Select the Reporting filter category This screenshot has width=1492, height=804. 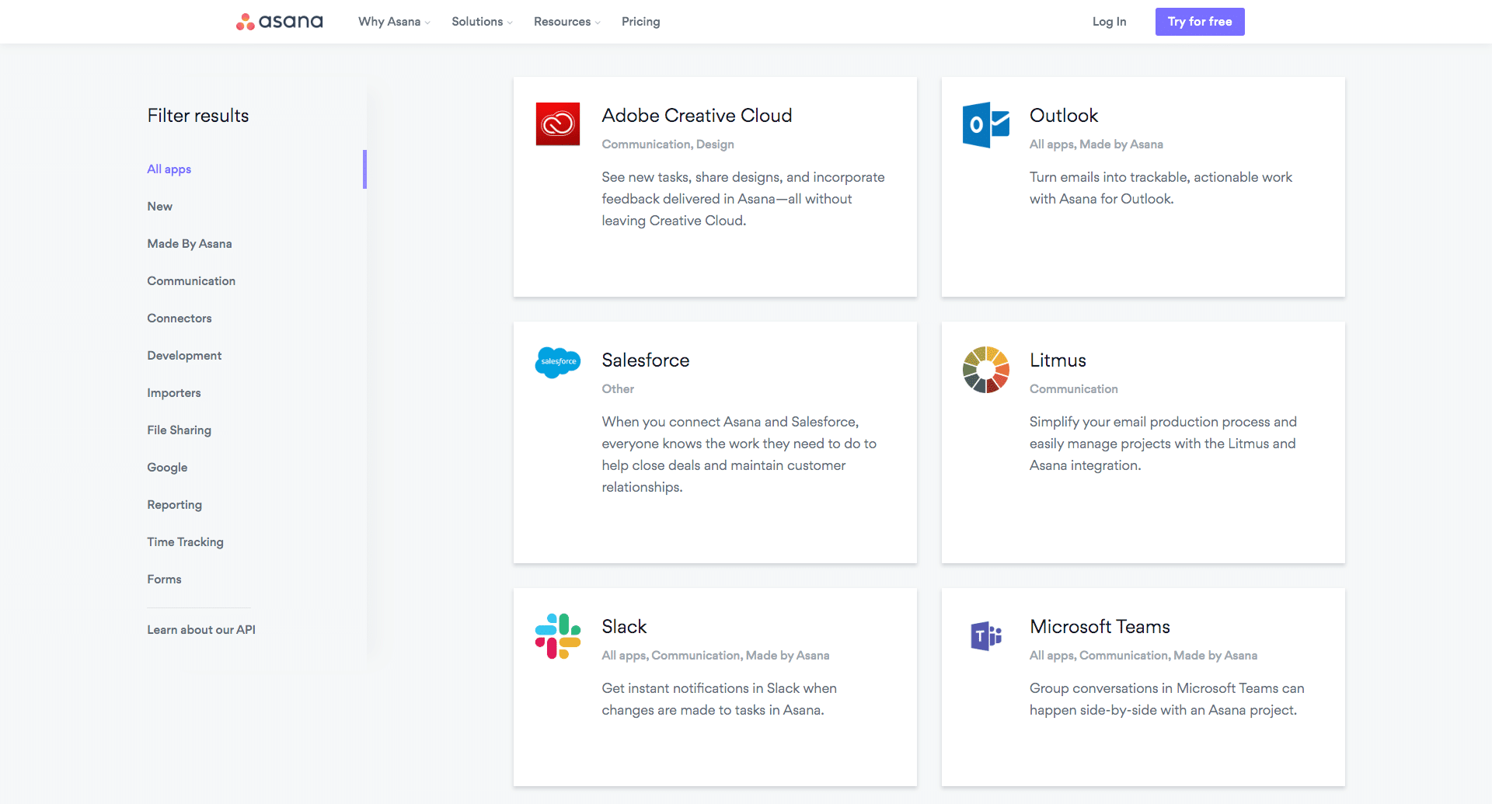174,504
